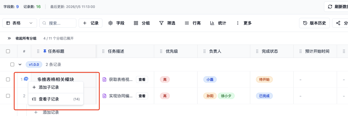
Task: Open the 筛选 filter option
Action: 167,23
